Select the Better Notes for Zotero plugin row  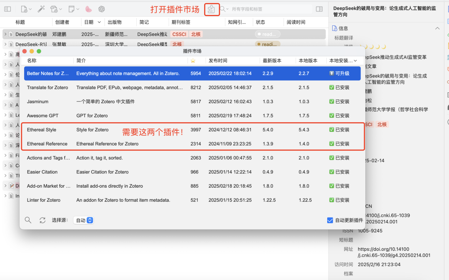(x=192, y=73)
